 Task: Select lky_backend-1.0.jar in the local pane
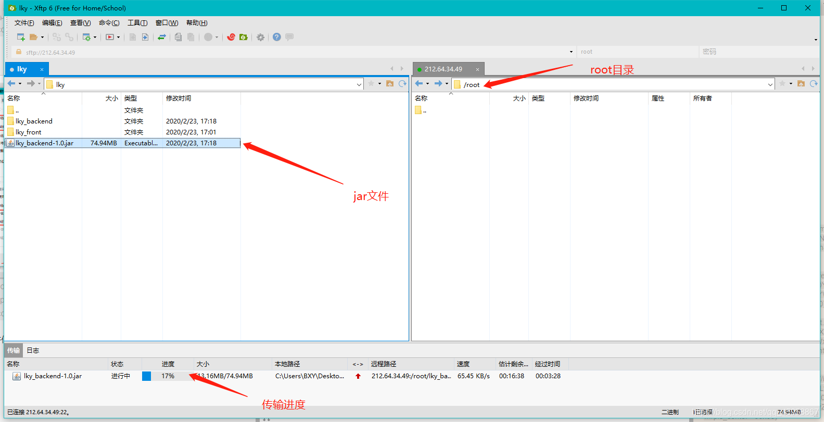pos(123,143)
